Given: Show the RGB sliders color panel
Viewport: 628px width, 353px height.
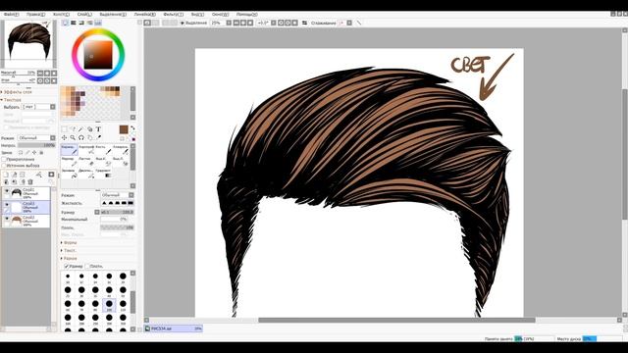Looking at the screenshot, I should pos(74,23).
